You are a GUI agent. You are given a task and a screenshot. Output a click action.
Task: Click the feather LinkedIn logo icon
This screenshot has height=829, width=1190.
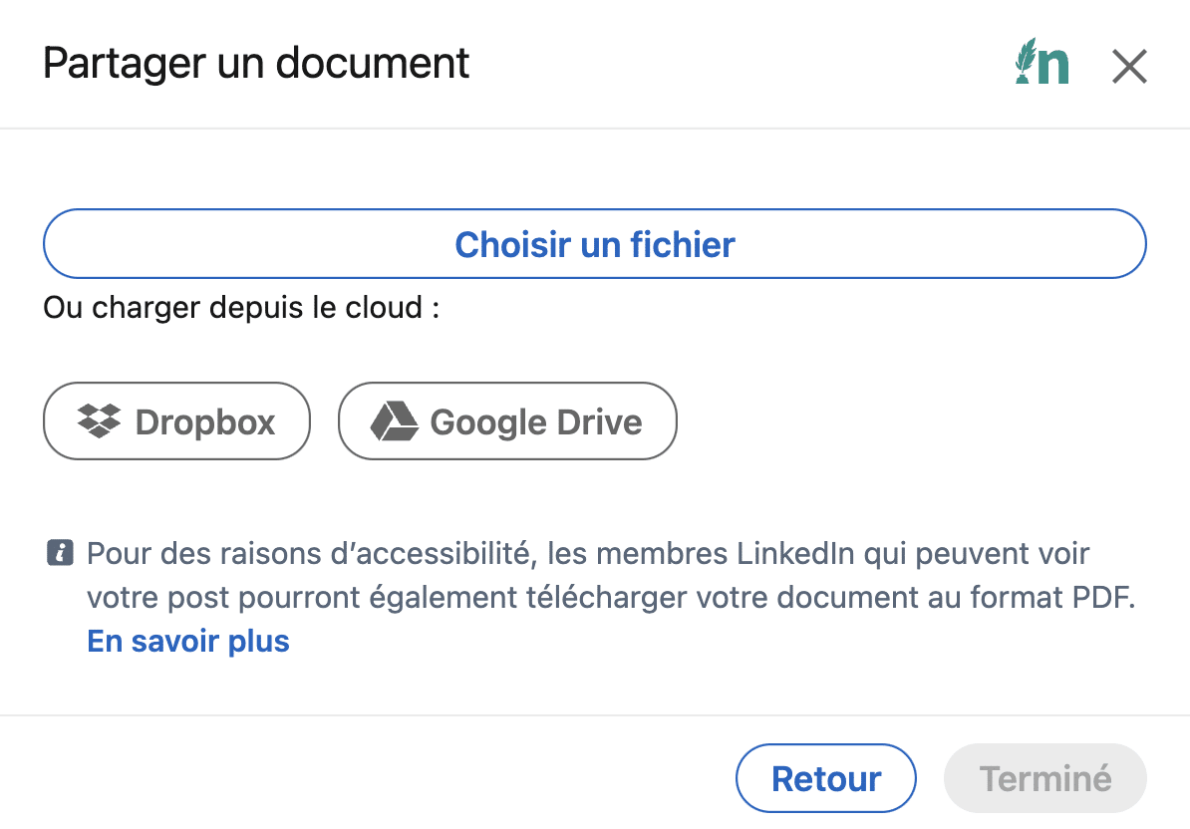1042,64
